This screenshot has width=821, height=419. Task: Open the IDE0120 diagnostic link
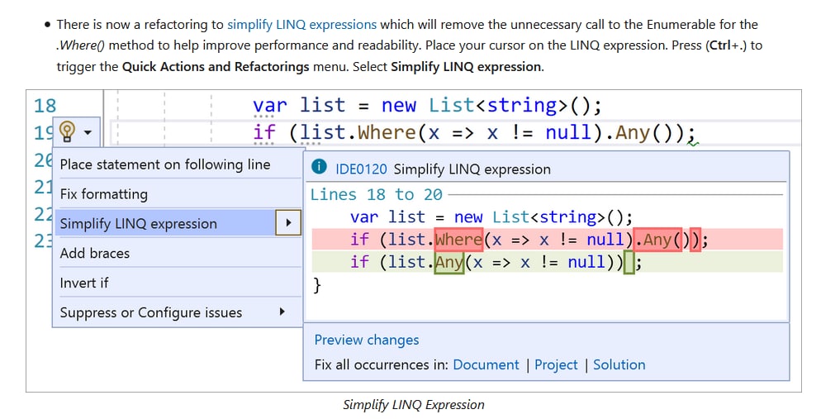coord(361,169)
